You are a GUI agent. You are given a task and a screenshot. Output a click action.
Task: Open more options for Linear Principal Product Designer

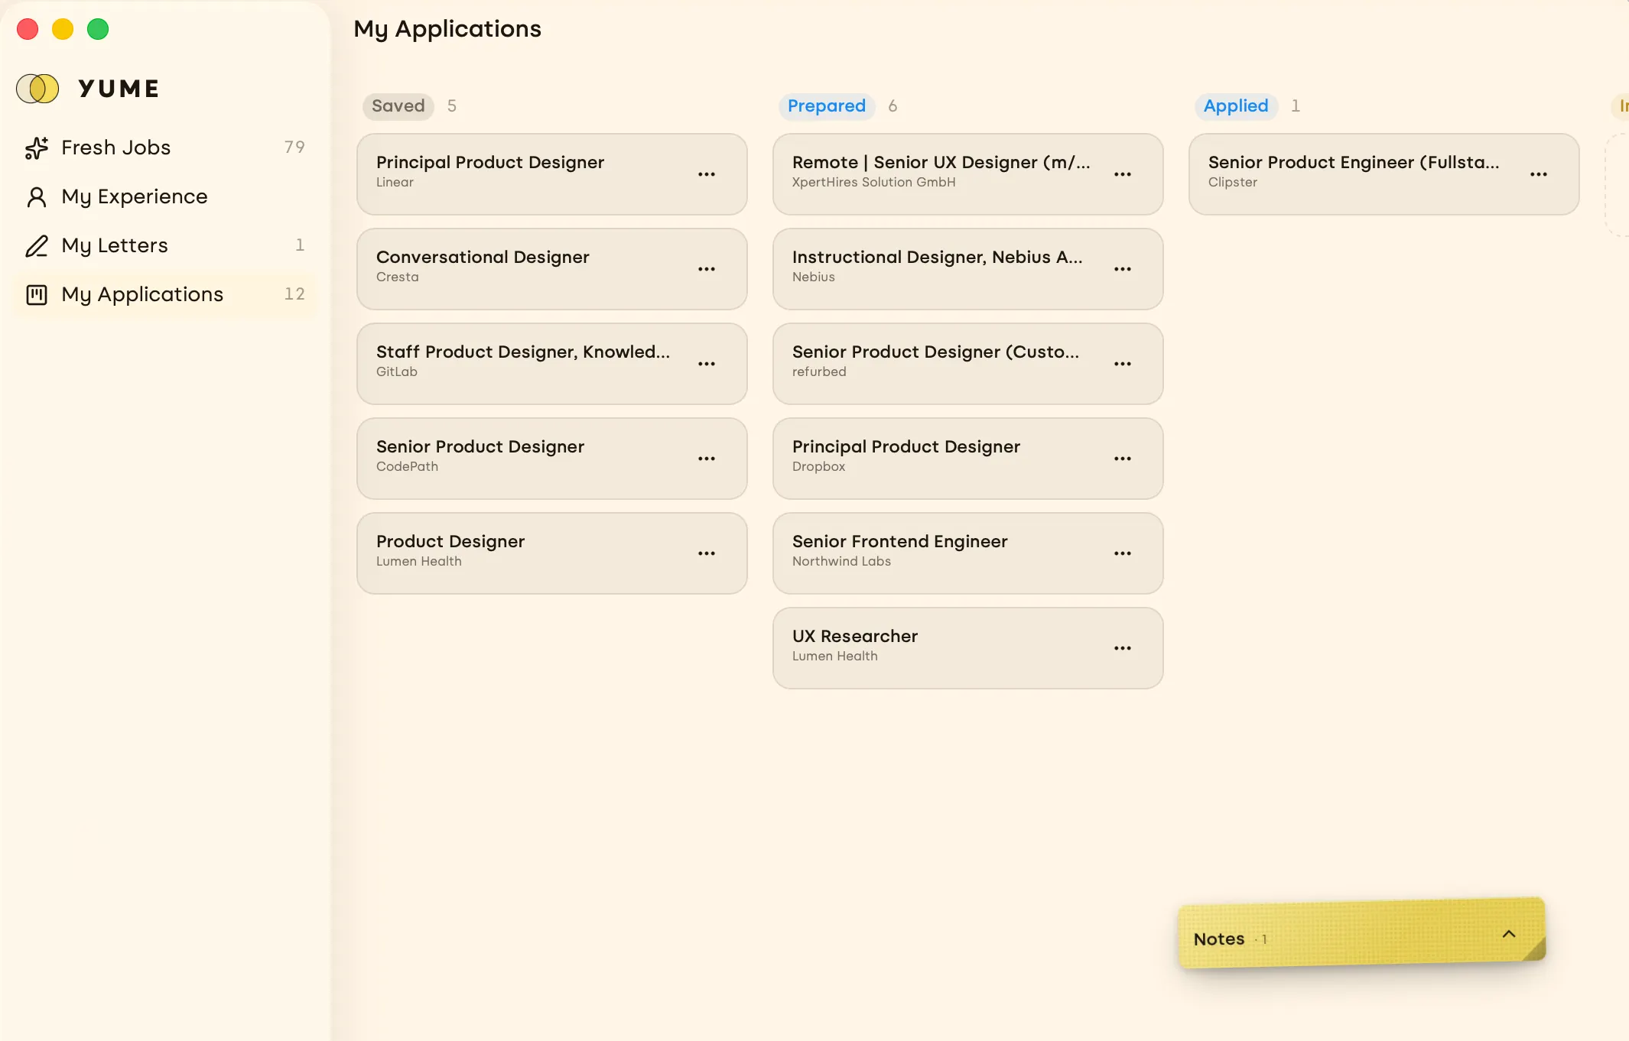click(707, 174)
